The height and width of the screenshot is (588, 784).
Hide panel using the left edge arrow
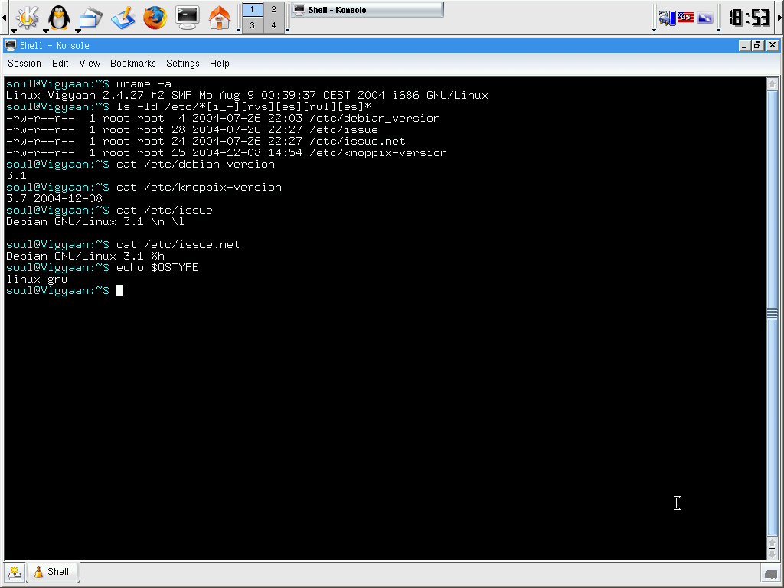pos(4,18)
